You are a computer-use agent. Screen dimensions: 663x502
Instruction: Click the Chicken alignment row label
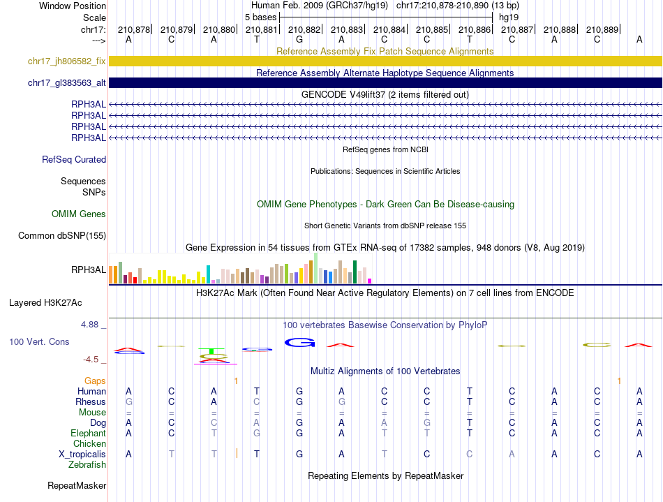(x=89, y=443)
